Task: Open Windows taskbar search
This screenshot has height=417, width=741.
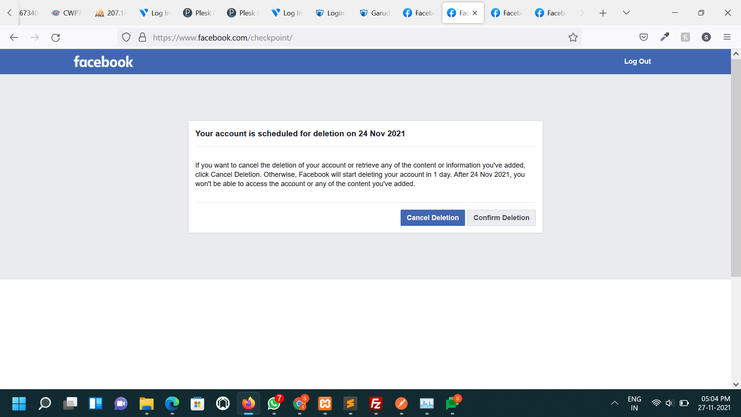Action: tap(44, 404)
